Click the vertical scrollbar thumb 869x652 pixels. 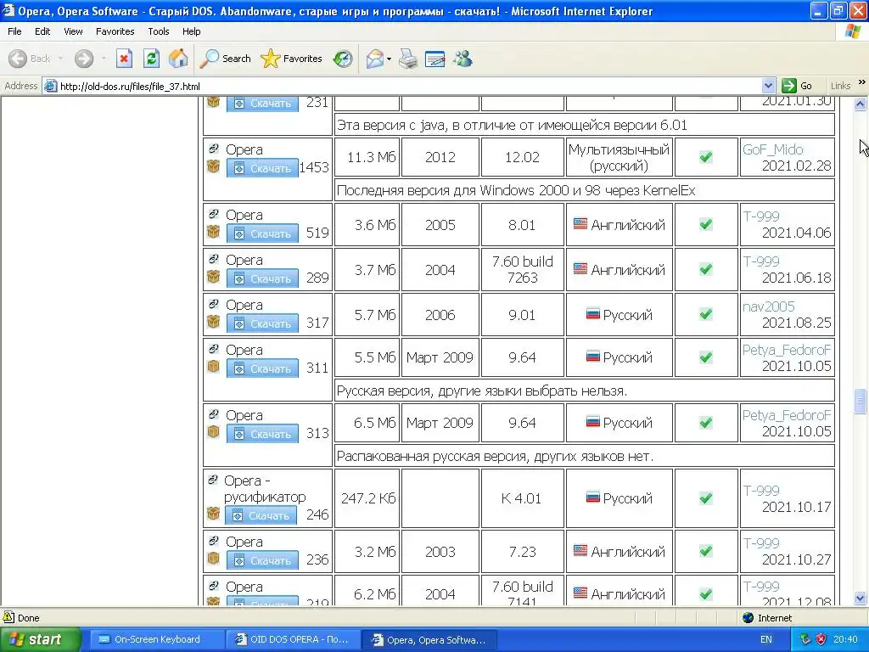coord(861,402)
